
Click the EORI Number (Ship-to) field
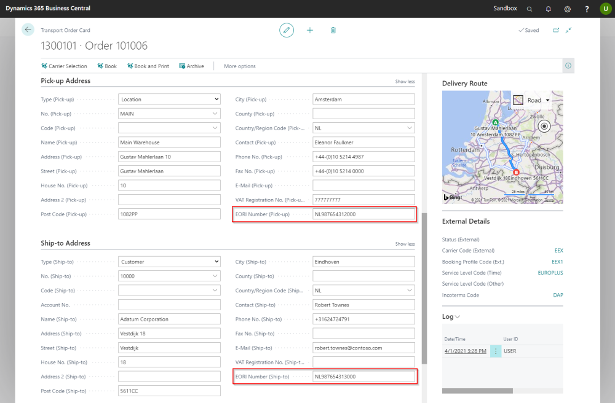pos(363,377)
